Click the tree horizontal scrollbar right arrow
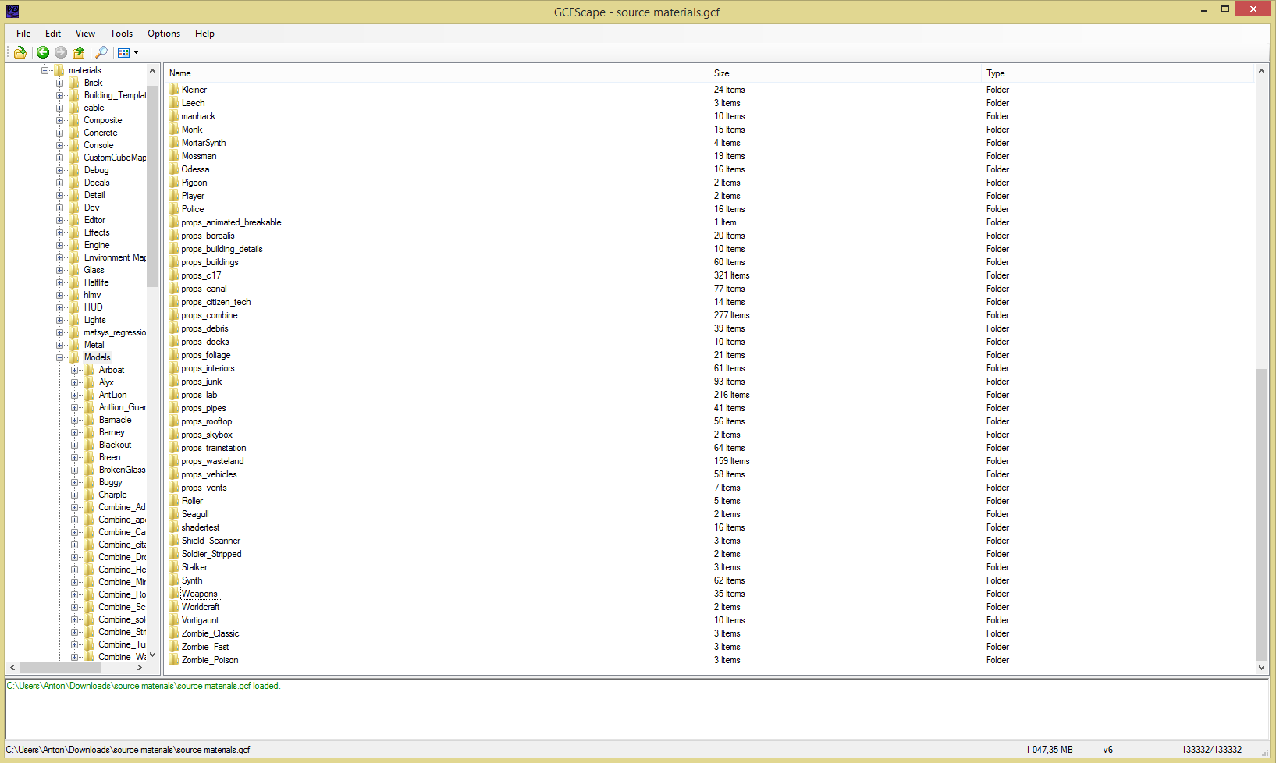 point(140,668)
